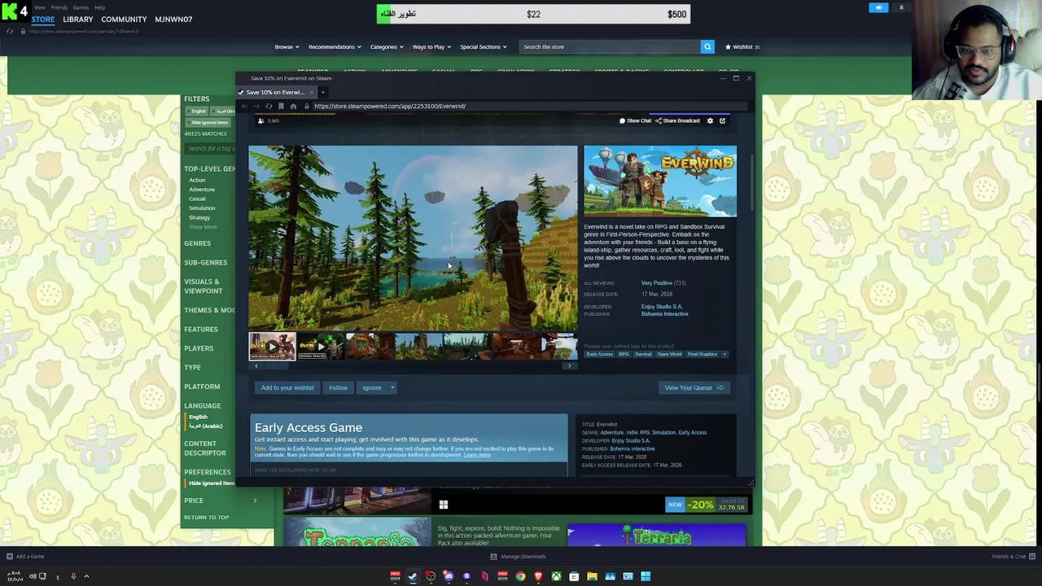Open the Ignore options dropdown arrow
The height and width of the screenshot is (586, 1042).
[x=392, y=387]
